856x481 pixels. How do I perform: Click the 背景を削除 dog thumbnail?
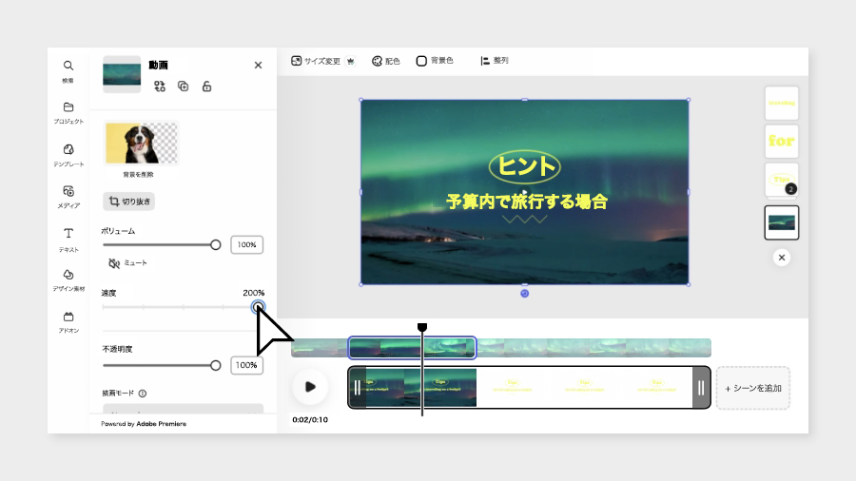click(142, 143)
